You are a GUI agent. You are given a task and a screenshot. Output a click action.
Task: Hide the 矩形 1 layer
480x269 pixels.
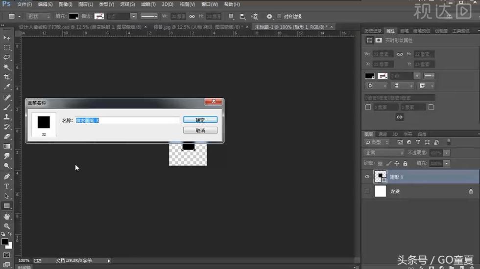(367, 177)
